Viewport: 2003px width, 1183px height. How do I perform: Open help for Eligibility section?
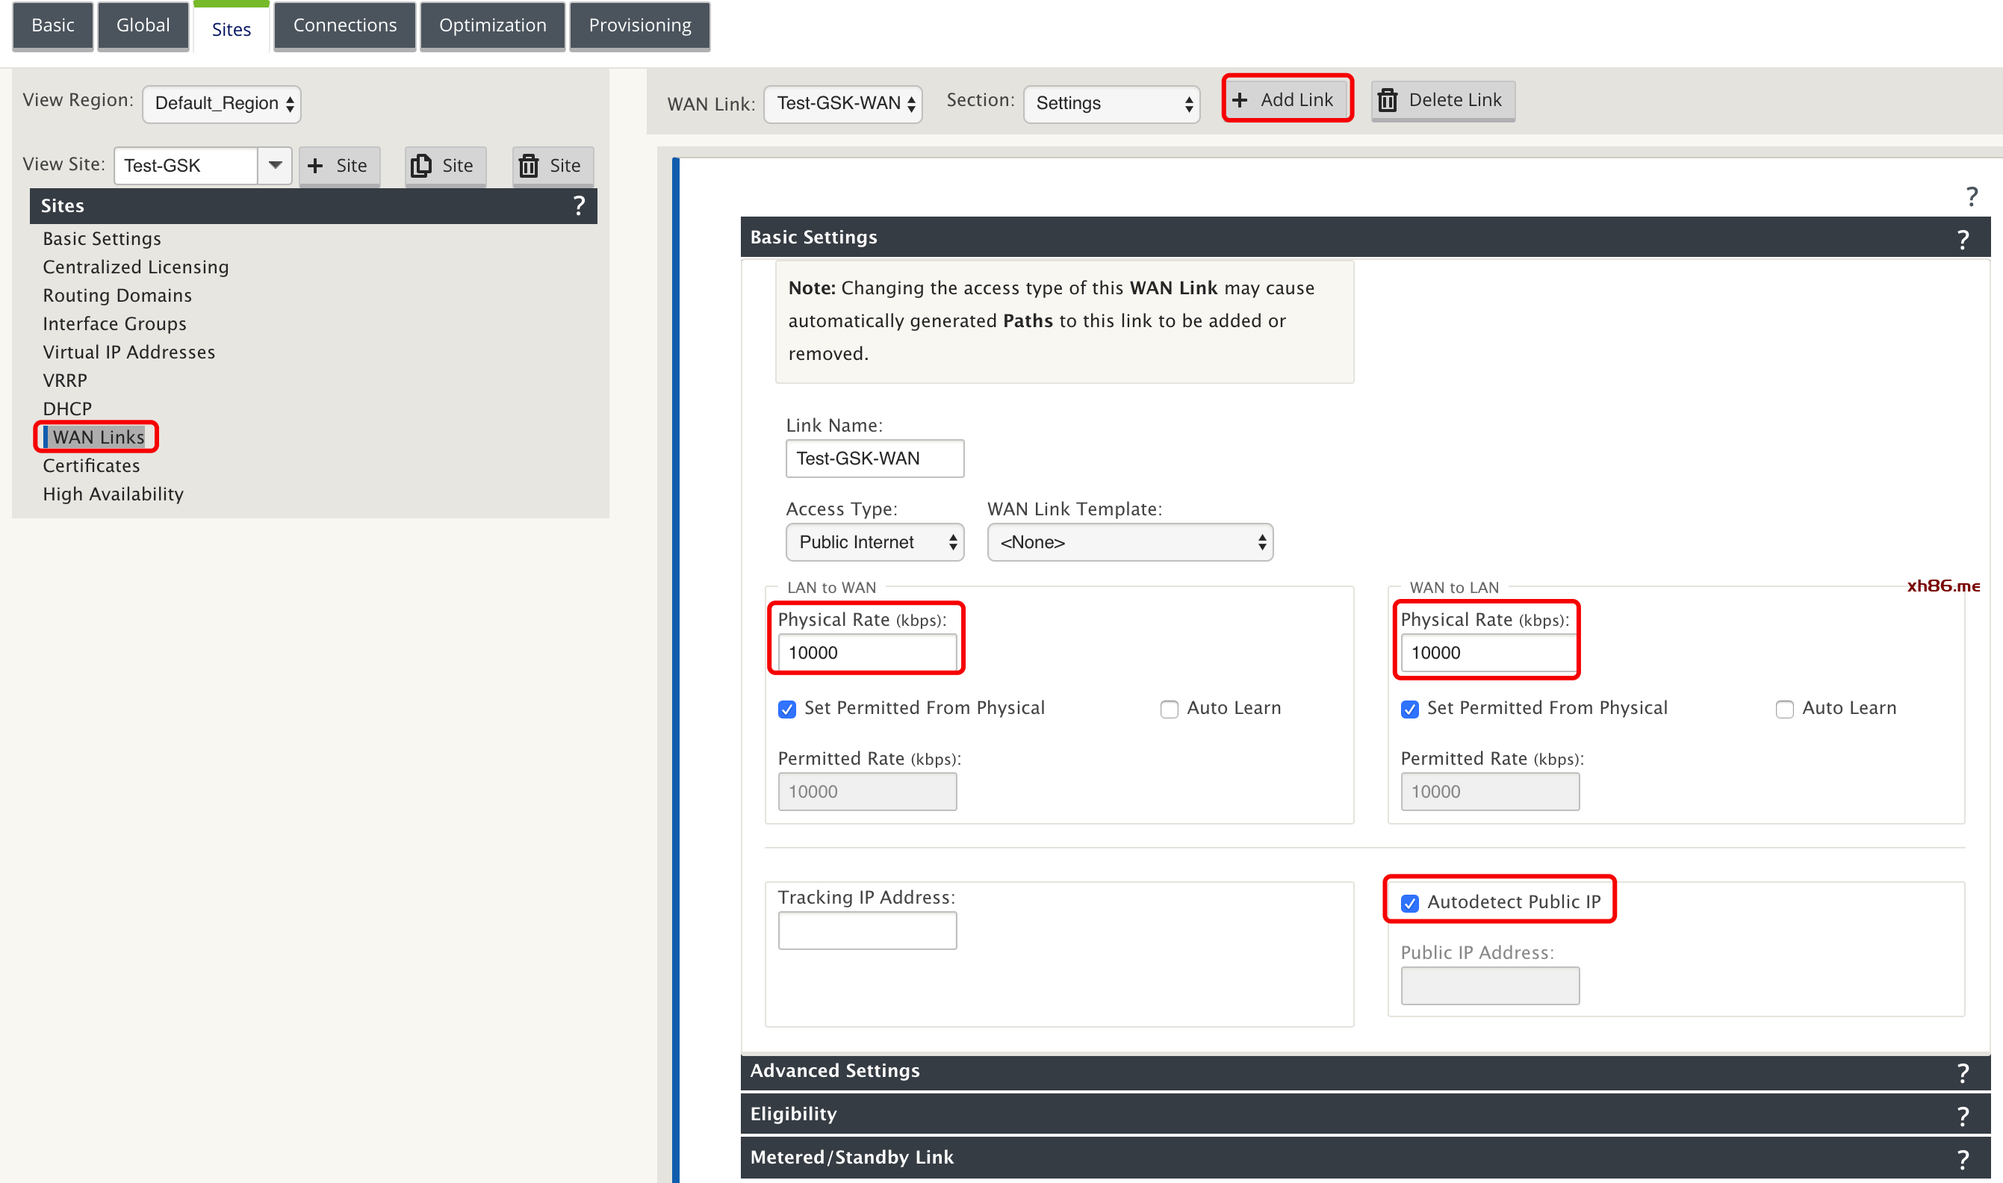point(1963,1116)
